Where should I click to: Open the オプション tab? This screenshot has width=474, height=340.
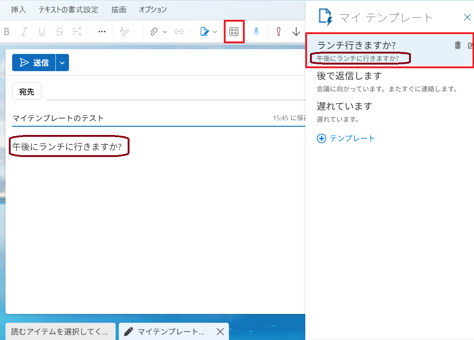click(153, 10)
